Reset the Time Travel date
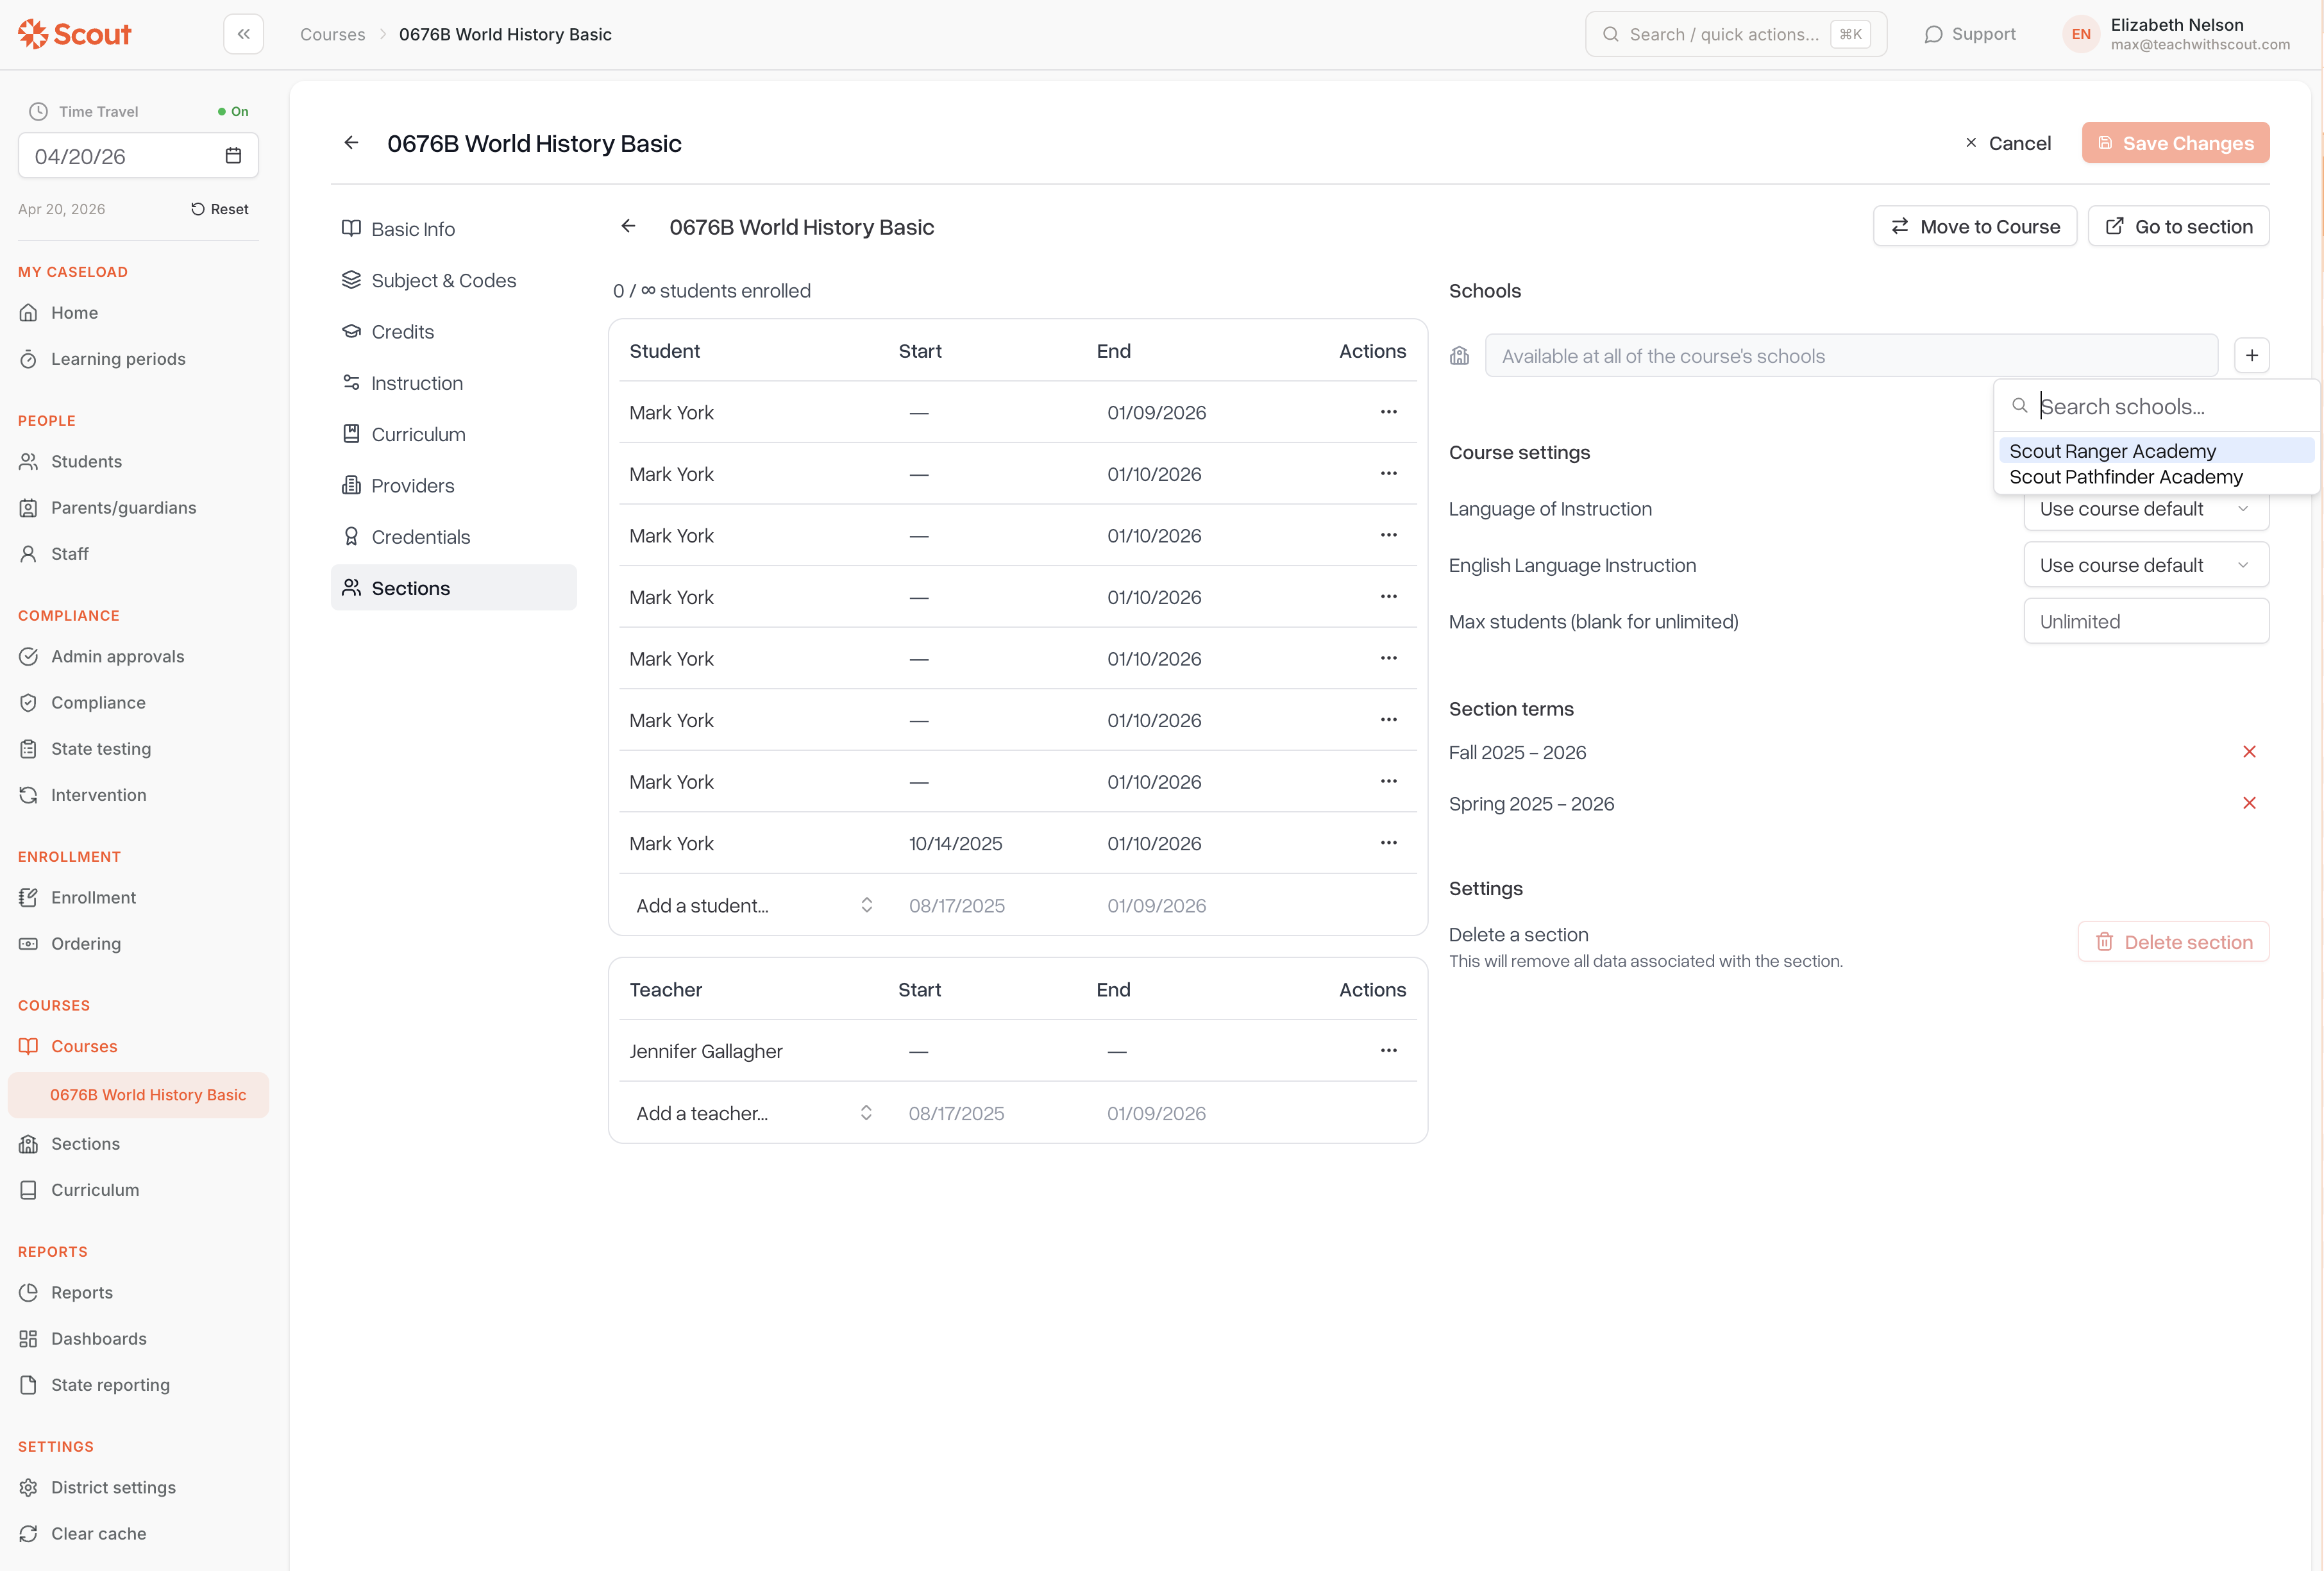This screenshot has width=2324, height=1571. click(x=220, y=209)
